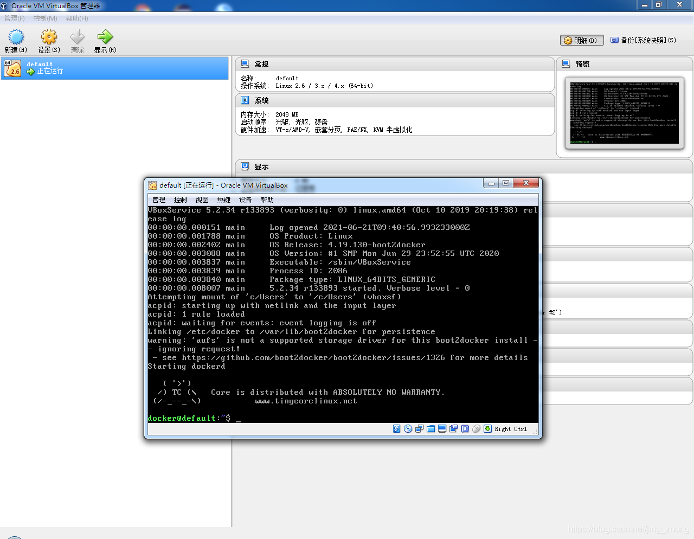This screenshot has height=539, width=694.
Task: Click the New VM toolbar icon
Action: 16,37
